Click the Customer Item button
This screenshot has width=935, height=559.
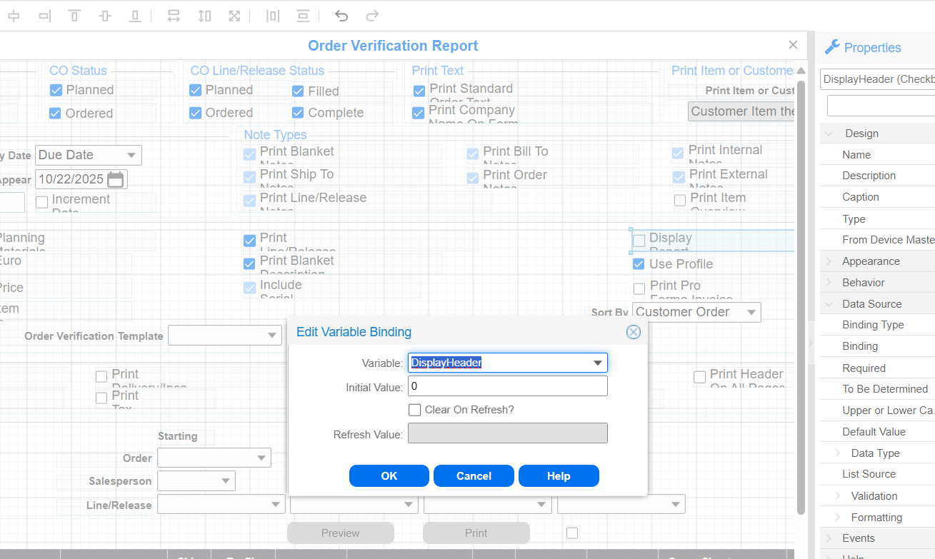pyautogui.click(x=741, y=111)
